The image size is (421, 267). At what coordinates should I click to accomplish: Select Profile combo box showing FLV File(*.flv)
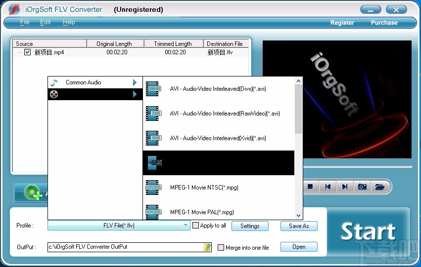pyautogui.click(x=119, y=226)
